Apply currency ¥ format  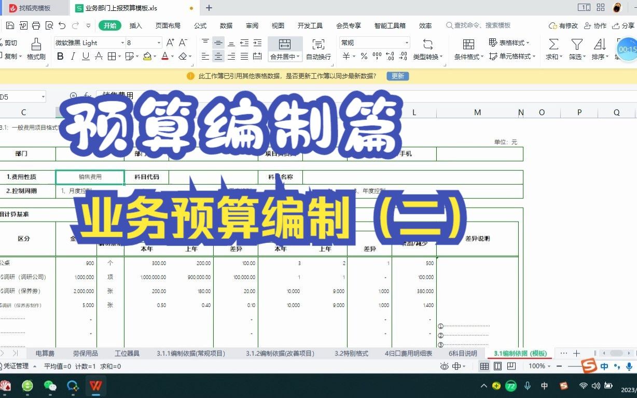(346, 57)
